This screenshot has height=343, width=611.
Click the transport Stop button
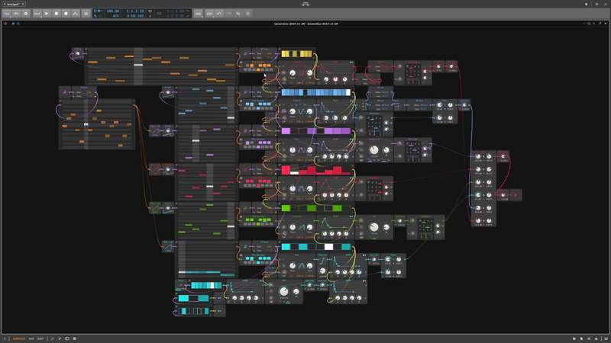click(57, 14)
